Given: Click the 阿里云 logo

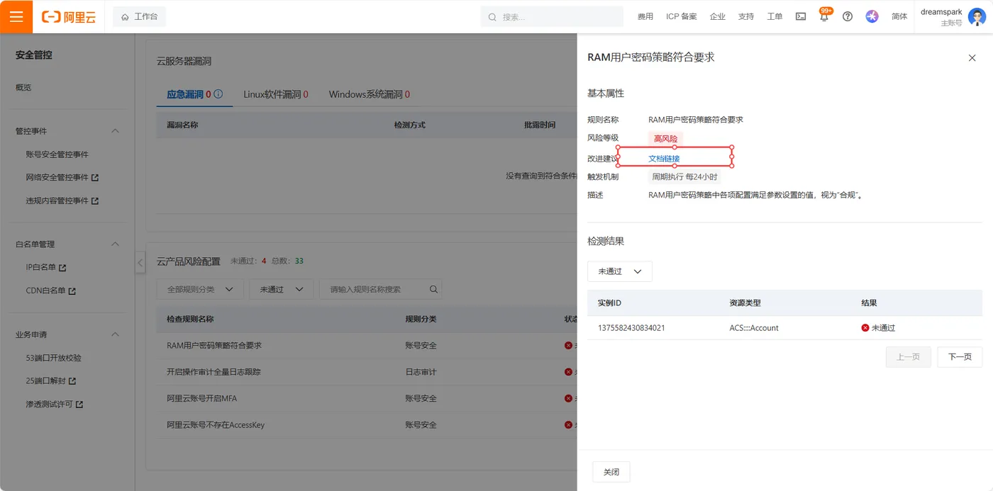Looking at the screenshot, I should (x=69, y=17).
